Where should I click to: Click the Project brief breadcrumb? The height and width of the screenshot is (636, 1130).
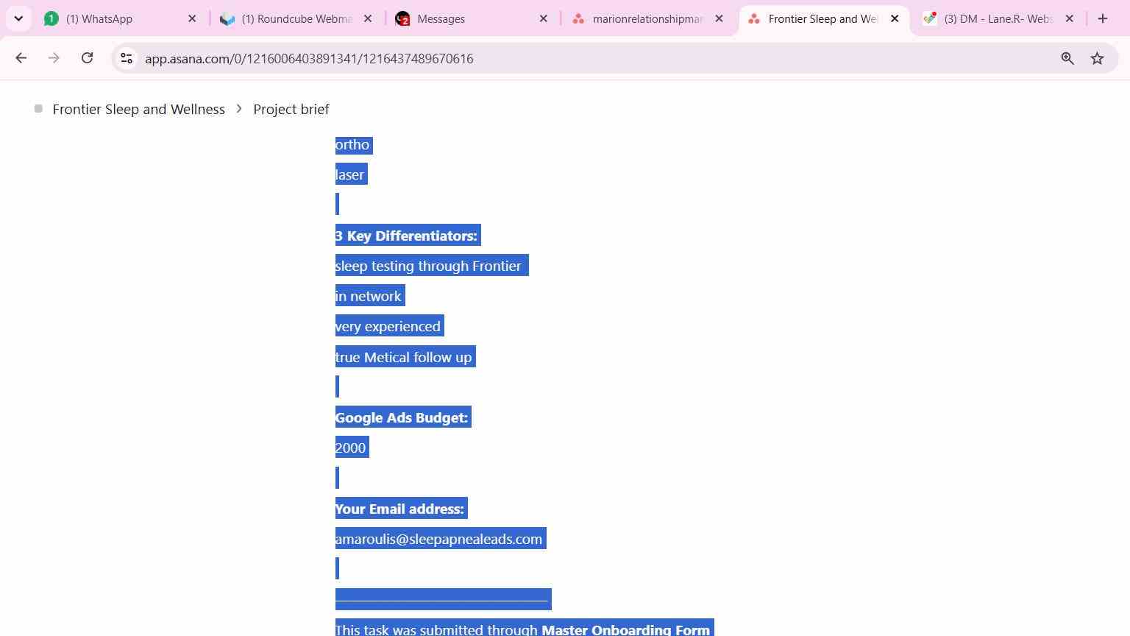[x=291, y=109]
